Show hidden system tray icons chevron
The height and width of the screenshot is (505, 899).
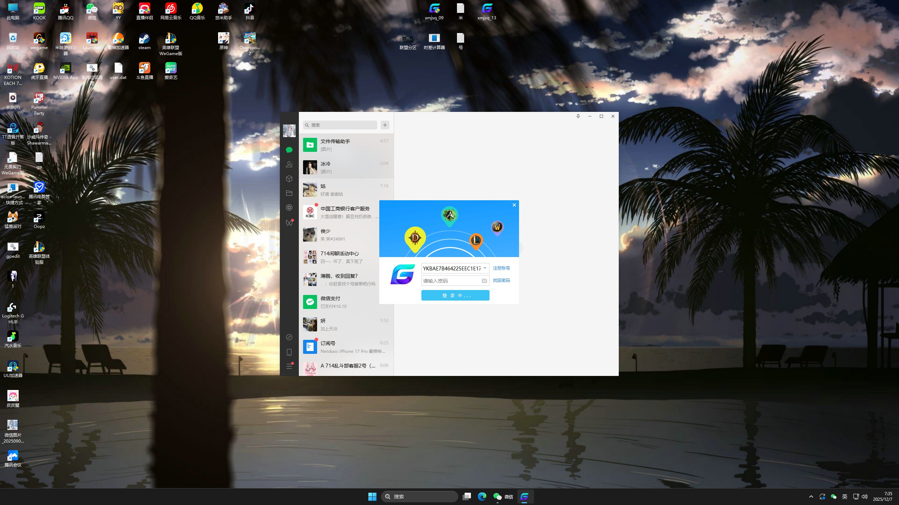click(811, 497)
